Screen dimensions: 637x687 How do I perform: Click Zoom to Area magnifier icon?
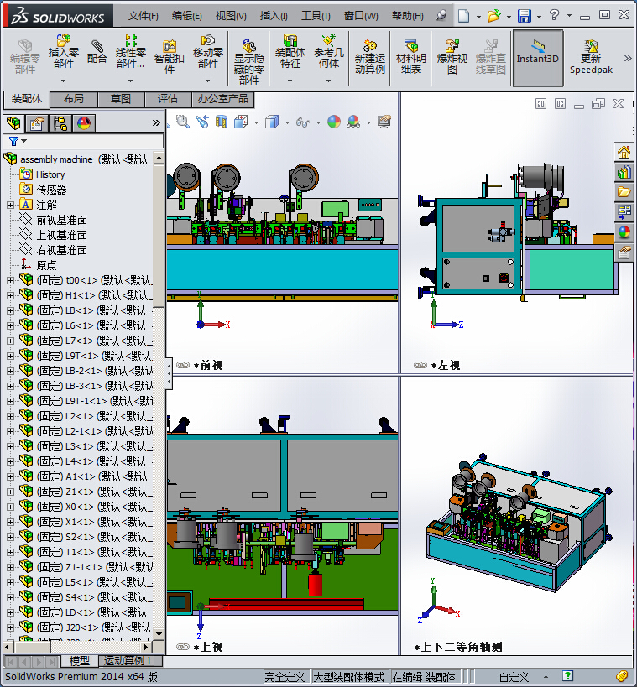click(183, 122)
